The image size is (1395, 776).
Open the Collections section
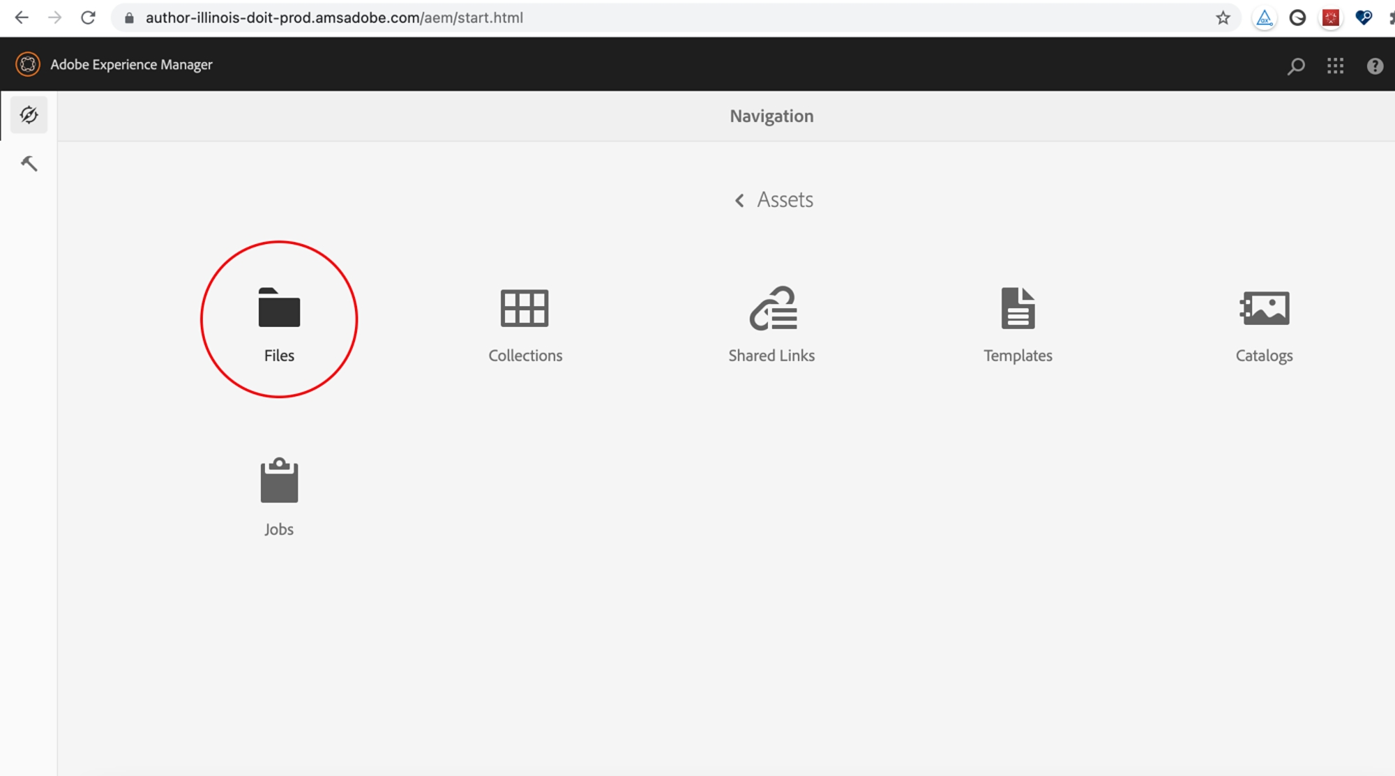[524, 322]
